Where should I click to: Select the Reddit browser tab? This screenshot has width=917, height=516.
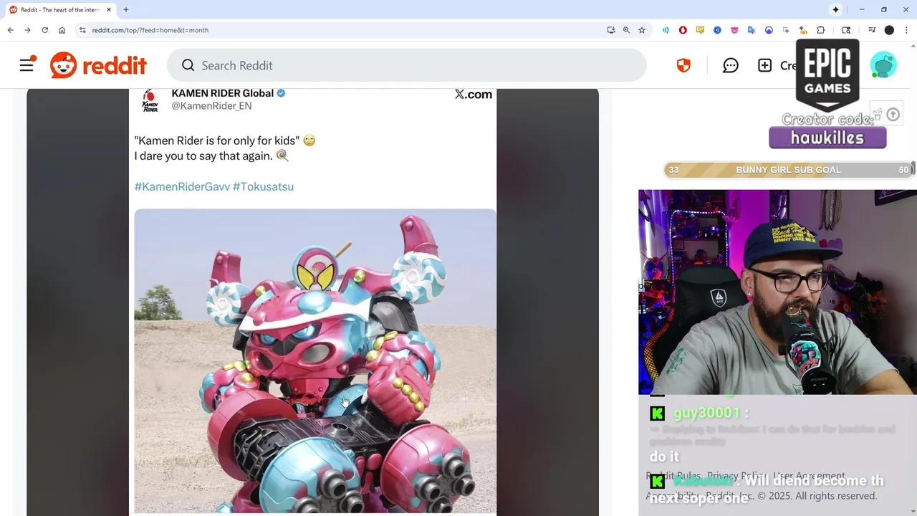[x=59, y=9]
